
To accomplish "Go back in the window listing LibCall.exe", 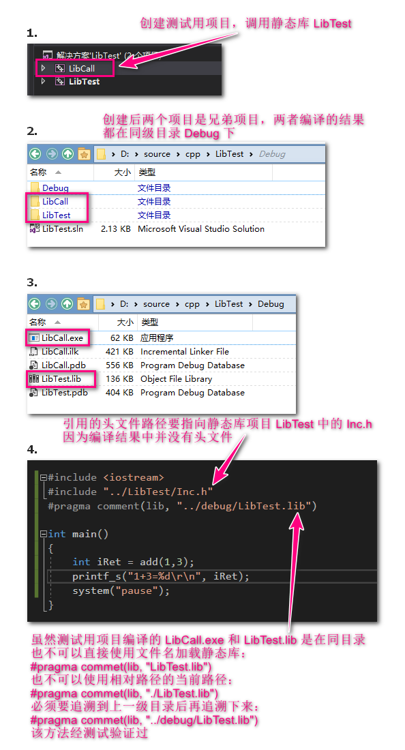I will (x=34, y=303).
